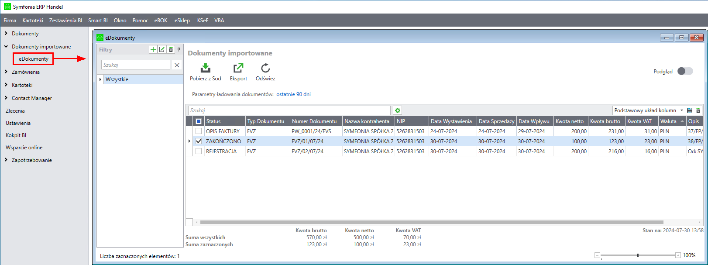
Task: Maximize the eDokumenty window
Action: click(x=681, y=38)
